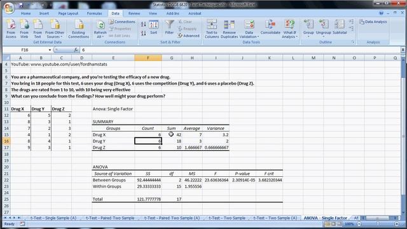Image resolution: width=407 pixels, height=229 pixels.
Task: Open the Data Analysis tool
Action: point(373,22)
